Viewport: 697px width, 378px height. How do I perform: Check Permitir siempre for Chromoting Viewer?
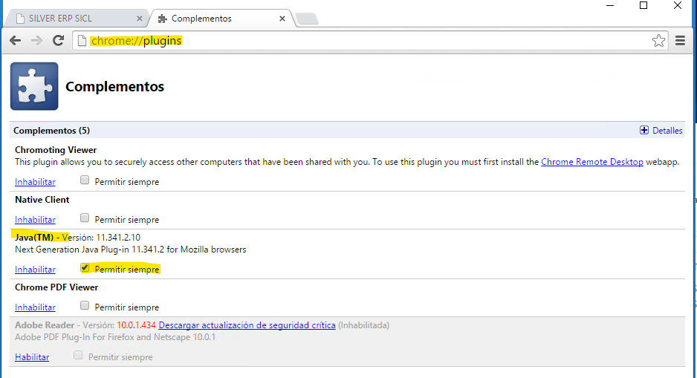pos(85,180)
